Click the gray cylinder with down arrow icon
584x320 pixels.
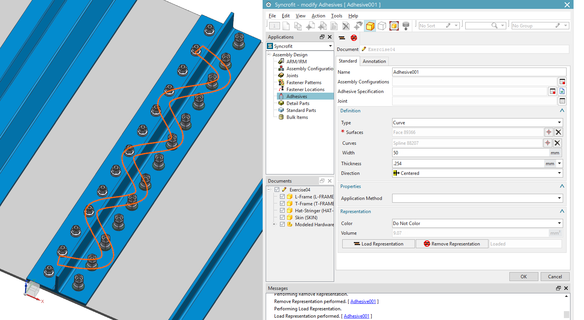[406, 26]
